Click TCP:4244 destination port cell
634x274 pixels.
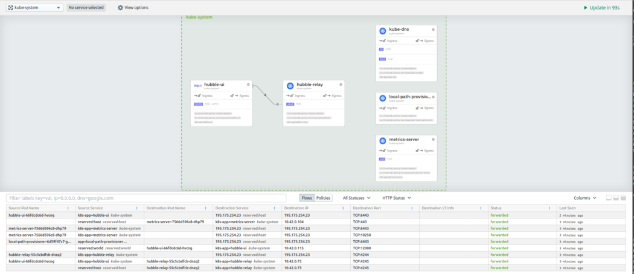385,255
